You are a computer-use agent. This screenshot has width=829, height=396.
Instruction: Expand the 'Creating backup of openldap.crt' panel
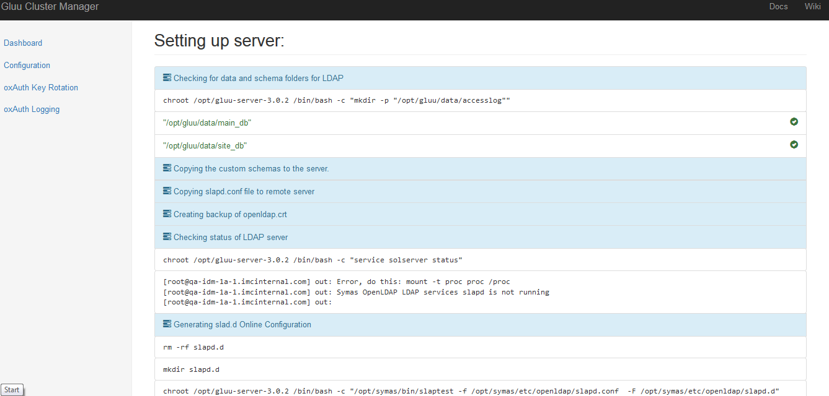click(480, 214)
